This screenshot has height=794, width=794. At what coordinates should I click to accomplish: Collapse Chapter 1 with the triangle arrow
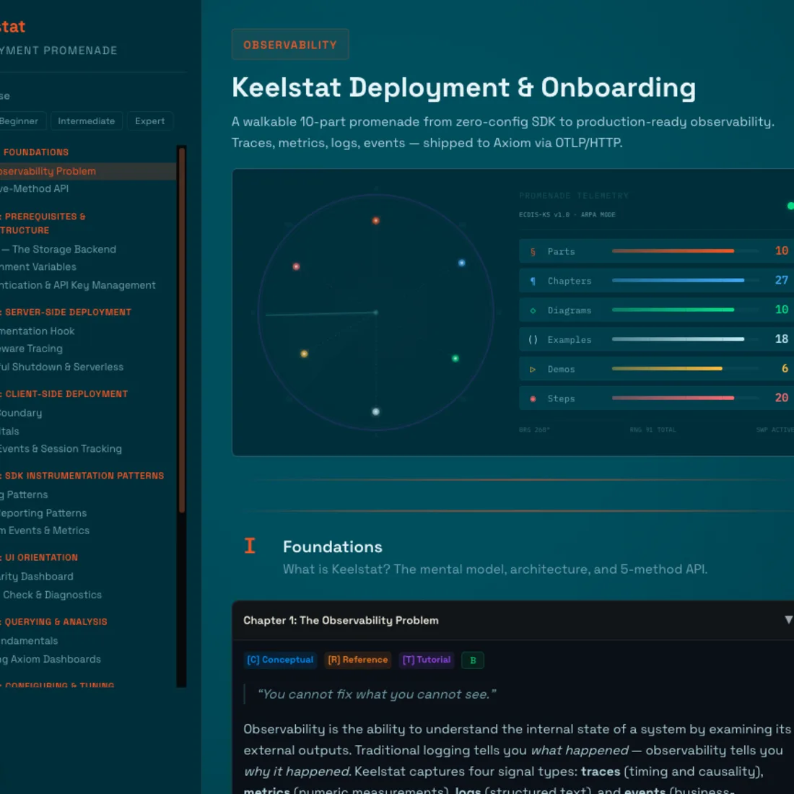tap(788, 620)
